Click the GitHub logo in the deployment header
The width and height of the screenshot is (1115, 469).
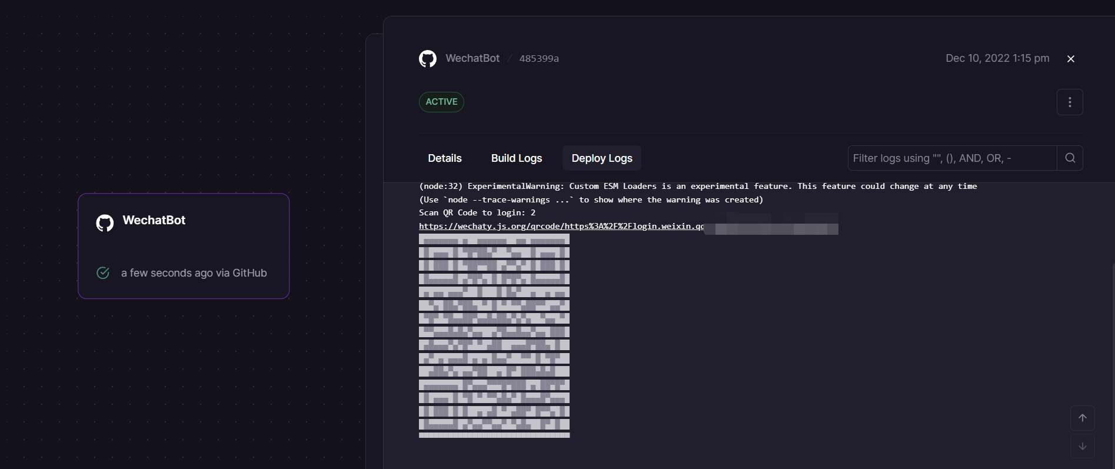point(428,58)
